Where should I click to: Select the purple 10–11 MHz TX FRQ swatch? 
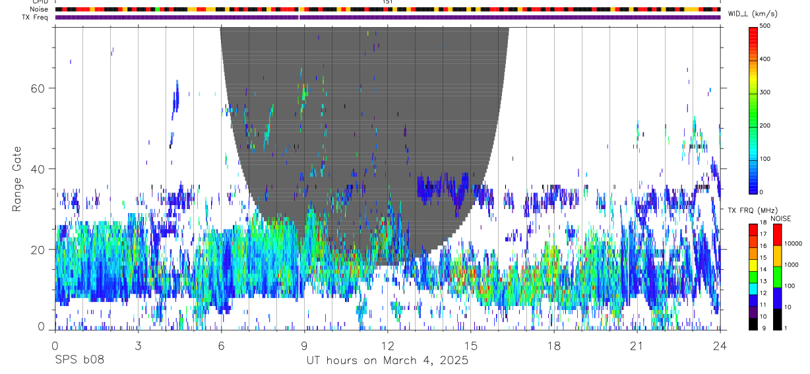[x=753, y=312]
